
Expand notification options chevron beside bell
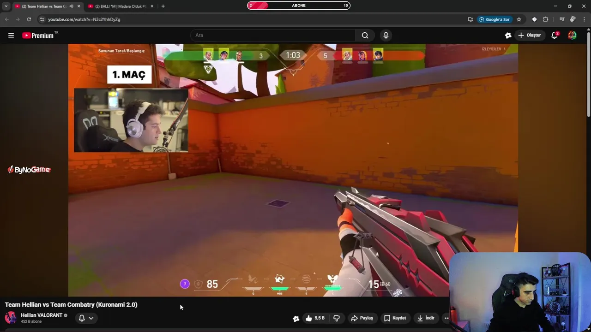pyautogui.click(x=91, y=318)
